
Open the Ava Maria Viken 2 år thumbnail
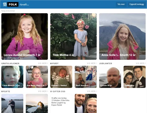click(x=37, y=77)
